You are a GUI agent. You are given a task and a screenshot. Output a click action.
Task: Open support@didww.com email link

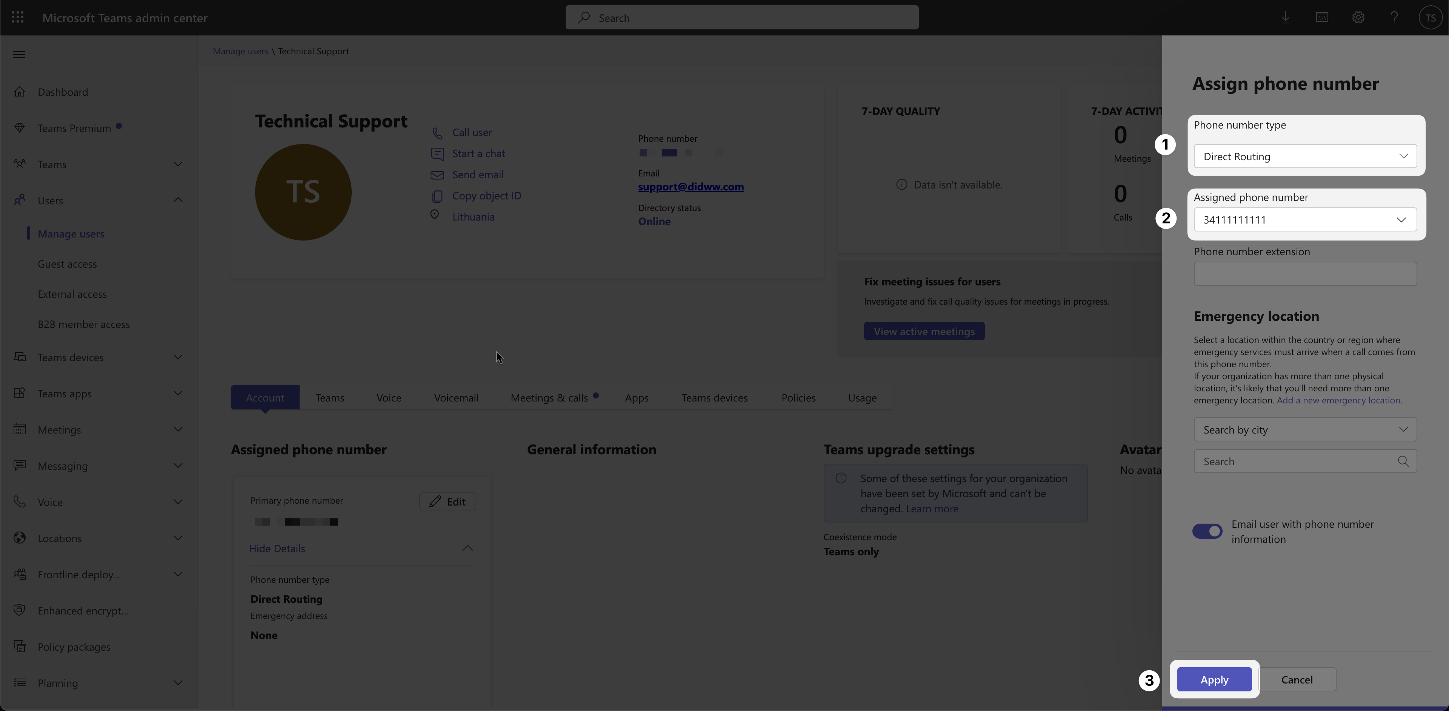click(691, 187)
